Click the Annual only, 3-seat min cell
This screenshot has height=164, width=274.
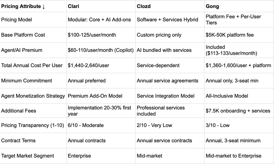(x=239, y=81)
